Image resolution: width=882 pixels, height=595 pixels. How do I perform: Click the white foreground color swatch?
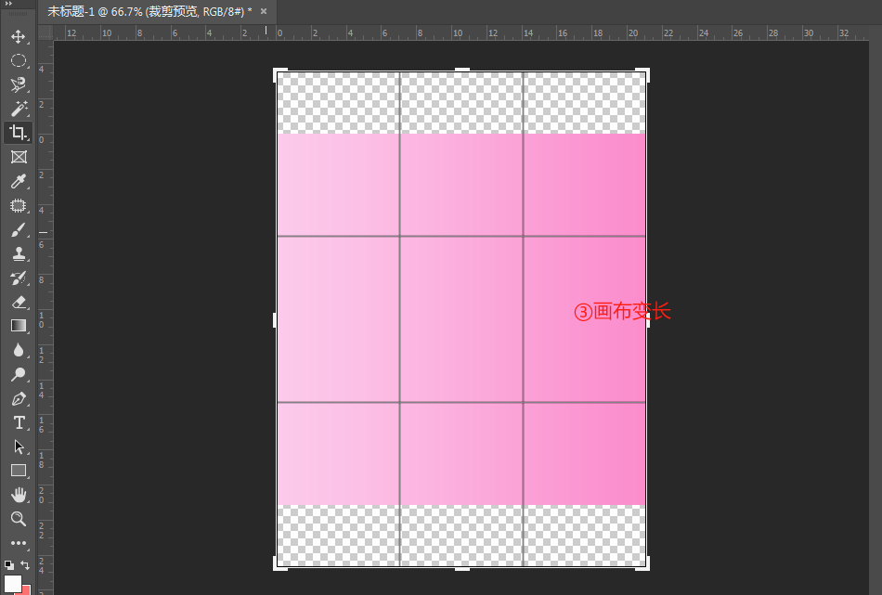tap(12, 584)
